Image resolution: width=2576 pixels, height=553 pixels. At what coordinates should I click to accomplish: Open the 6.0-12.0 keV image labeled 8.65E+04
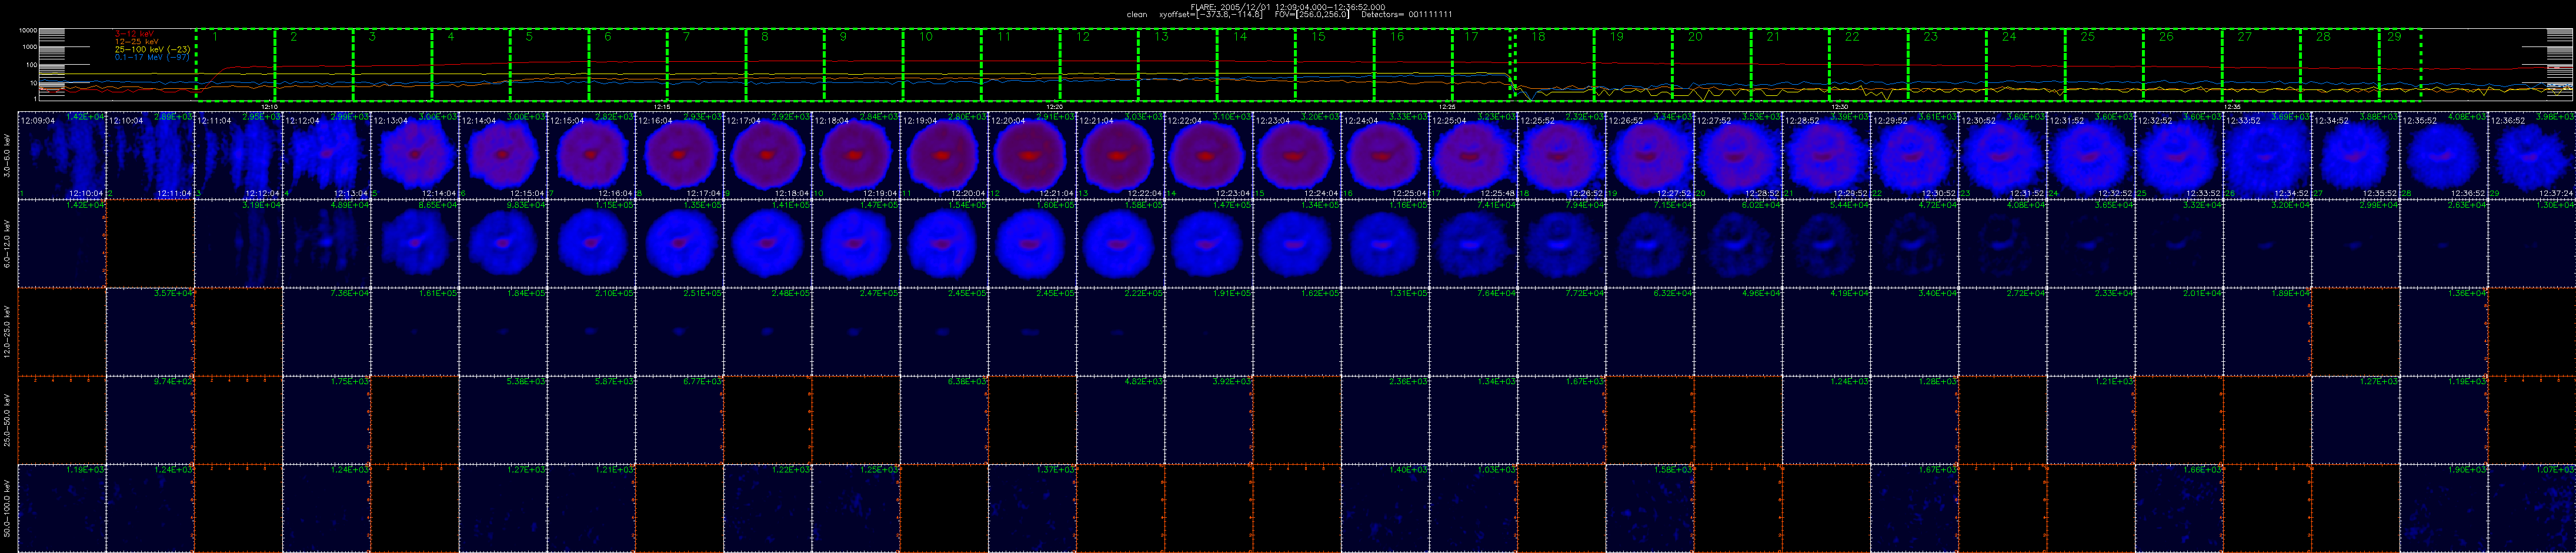pyautogui.click(x=415, y=243)
